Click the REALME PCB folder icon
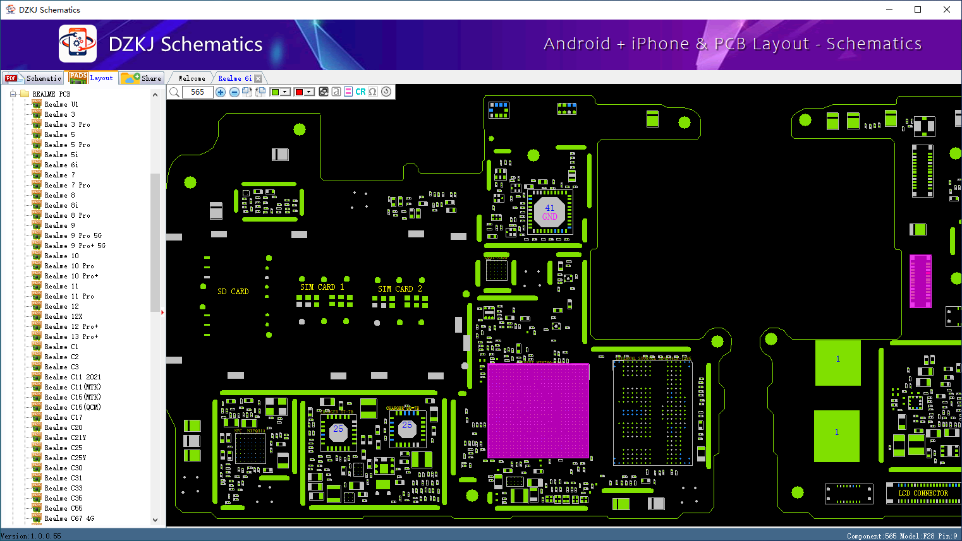Viewport: 962px width, 541px height. click(x=25, y=94)
